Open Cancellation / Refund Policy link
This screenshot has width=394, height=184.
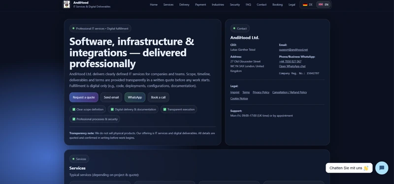[290, 92]
